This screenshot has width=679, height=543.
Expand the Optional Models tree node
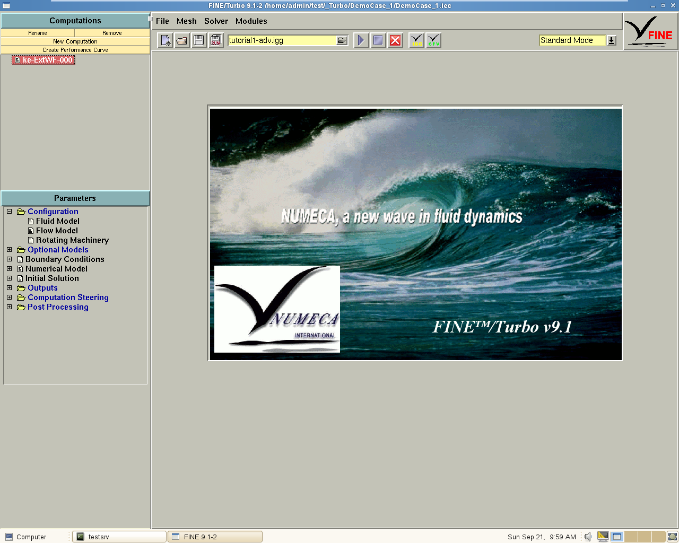coord(9,250)
